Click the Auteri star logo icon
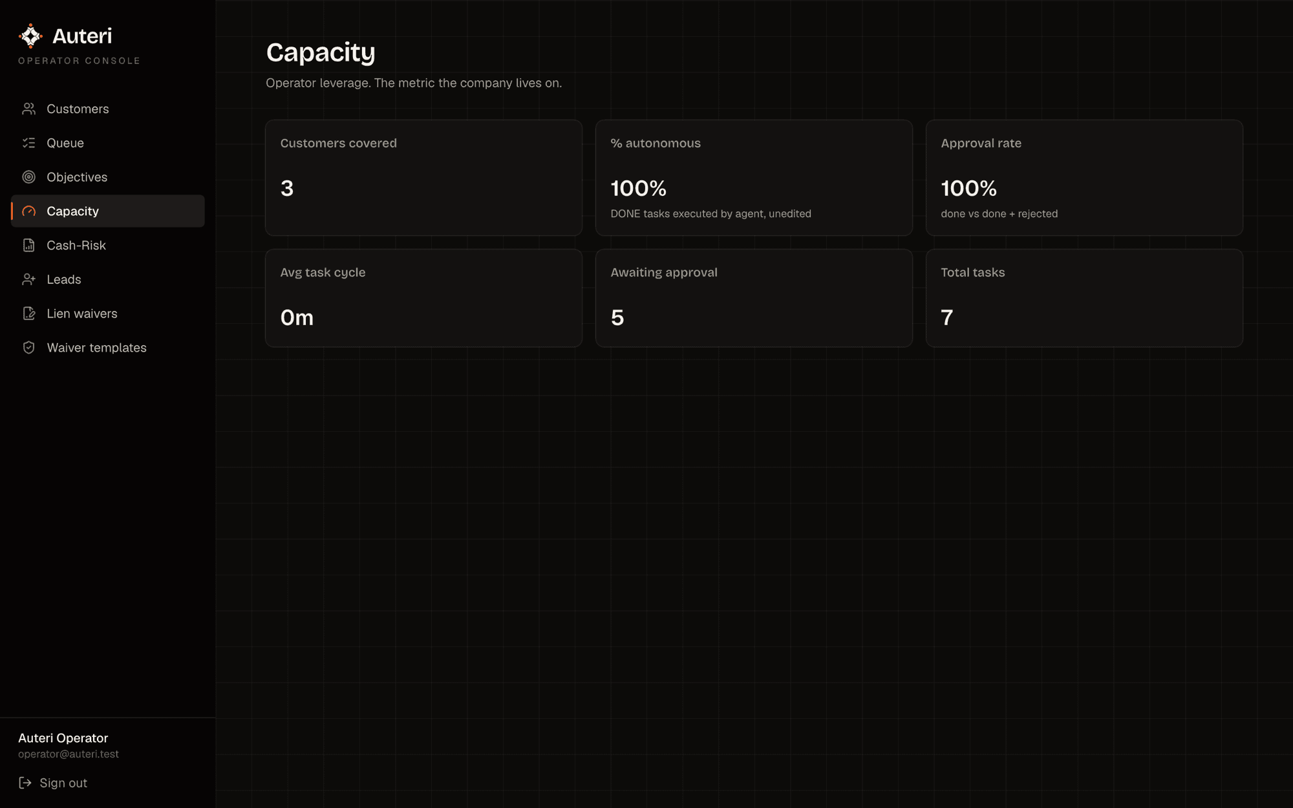 (x=30, y=36)
